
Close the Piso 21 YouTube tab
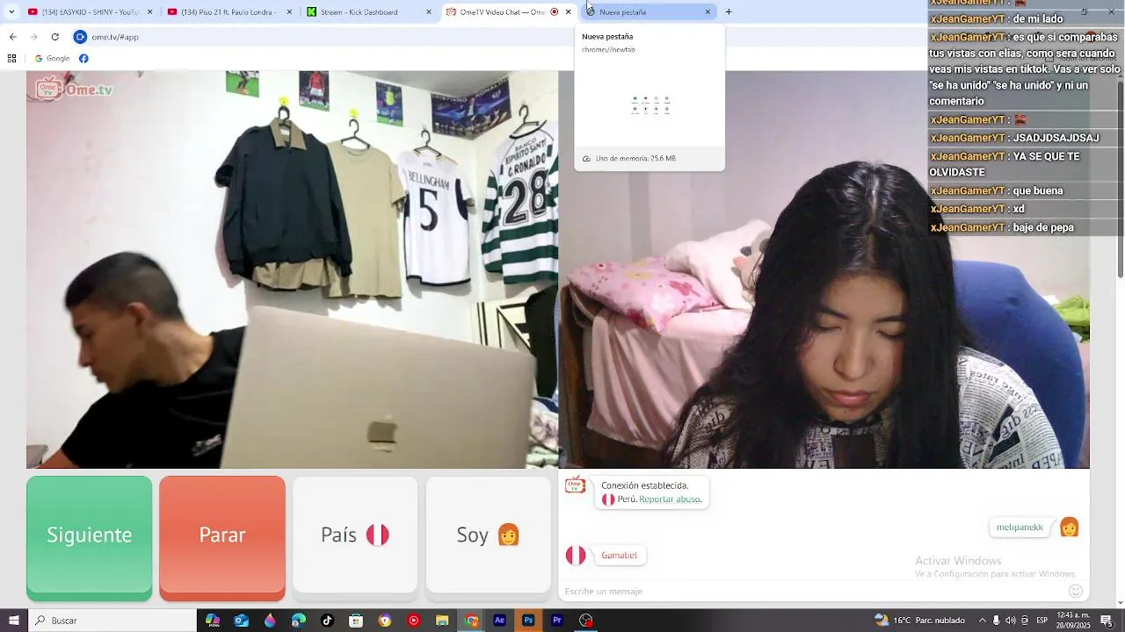[289, 12]
